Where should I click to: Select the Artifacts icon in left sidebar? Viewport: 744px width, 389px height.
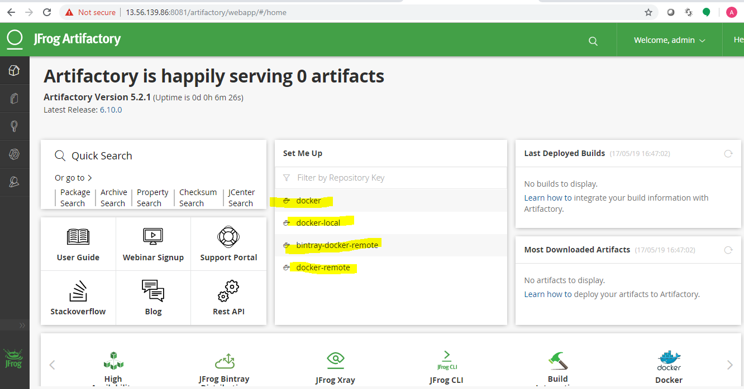tap(15, 98)
